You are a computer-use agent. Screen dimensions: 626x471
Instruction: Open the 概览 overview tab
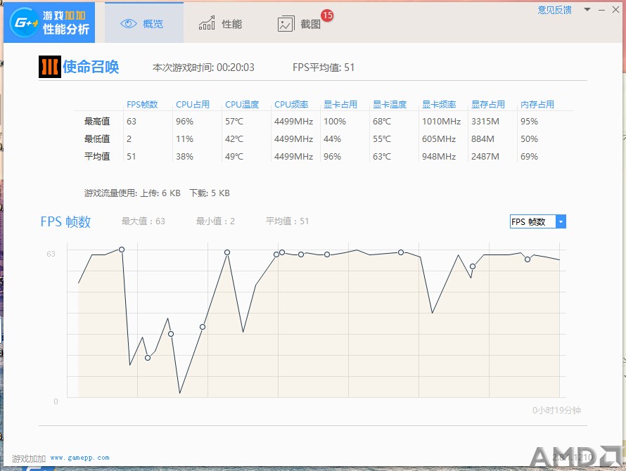pyautogui.click(x=144, y=23)
